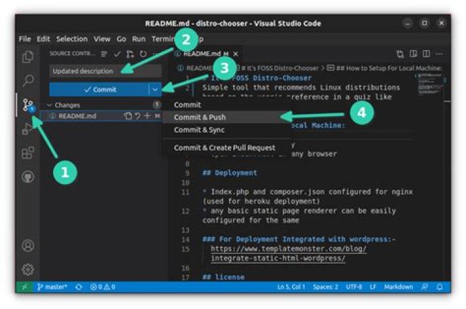Open errors and warnings indicator in status bar
This screenshot has height=309, width=466.
point(103,287)
